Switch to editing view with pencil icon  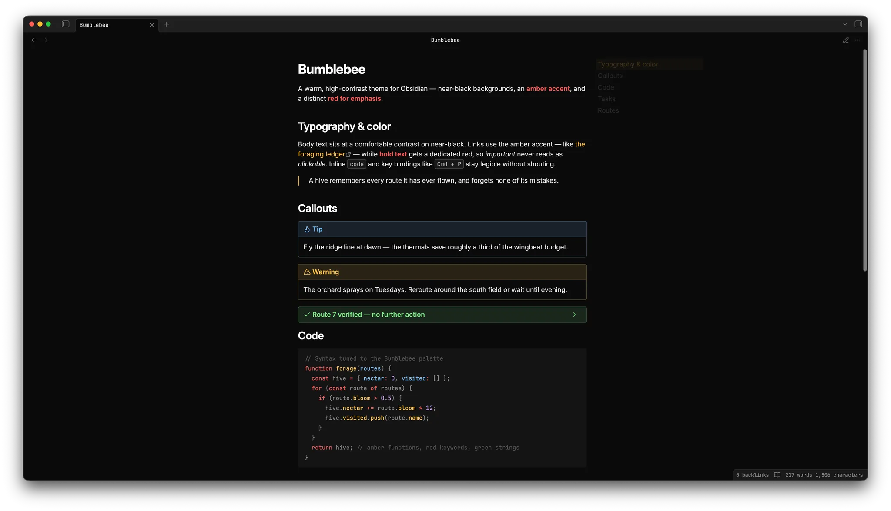pyautogui.click(x=845, y=40)
